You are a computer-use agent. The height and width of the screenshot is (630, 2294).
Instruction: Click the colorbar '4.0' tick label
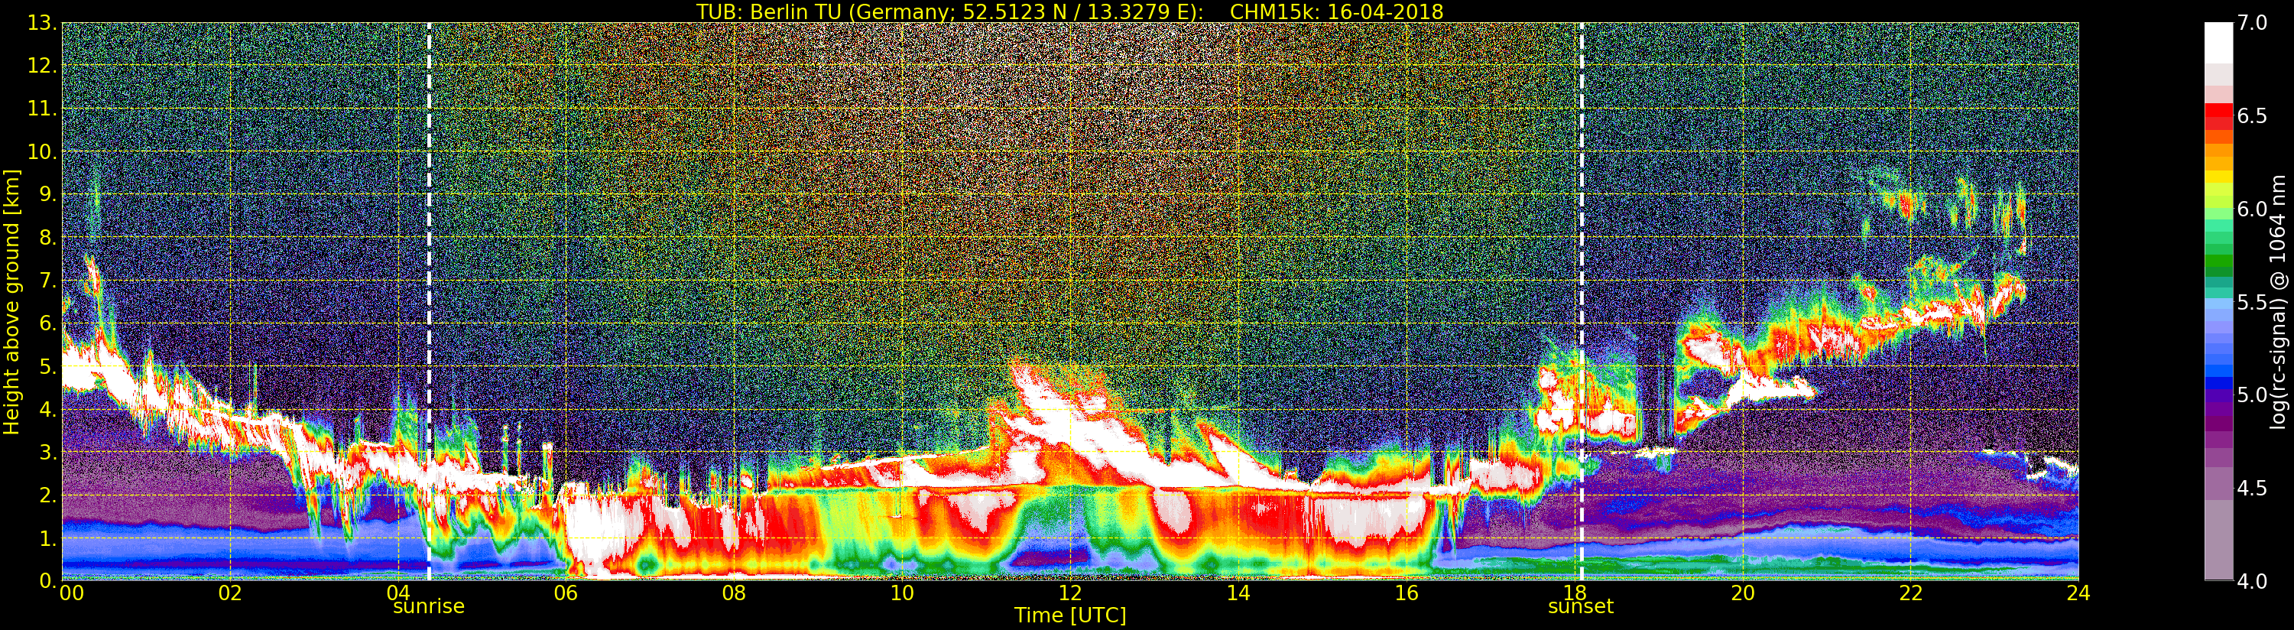point(2252,581)
